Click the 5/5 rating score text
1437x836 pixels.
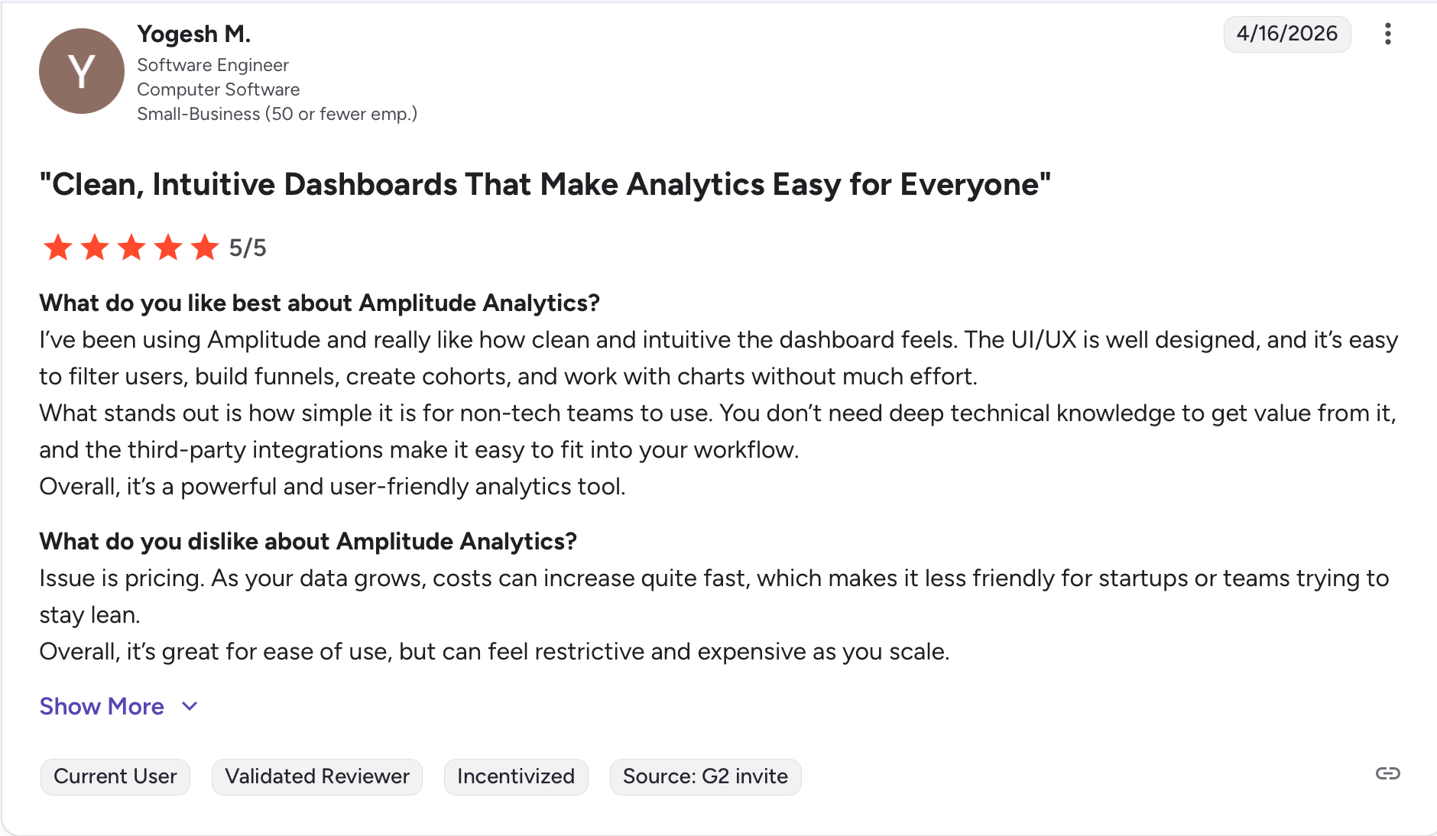[x=248, y=248]
